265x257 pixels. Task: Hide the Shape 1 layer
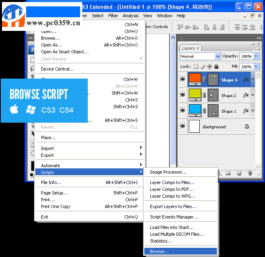click(182, 111)
